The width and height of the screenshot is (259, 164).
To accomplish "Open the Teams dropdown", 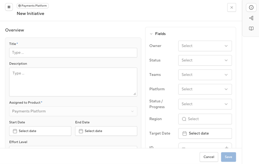I will (x=205, y=75).
